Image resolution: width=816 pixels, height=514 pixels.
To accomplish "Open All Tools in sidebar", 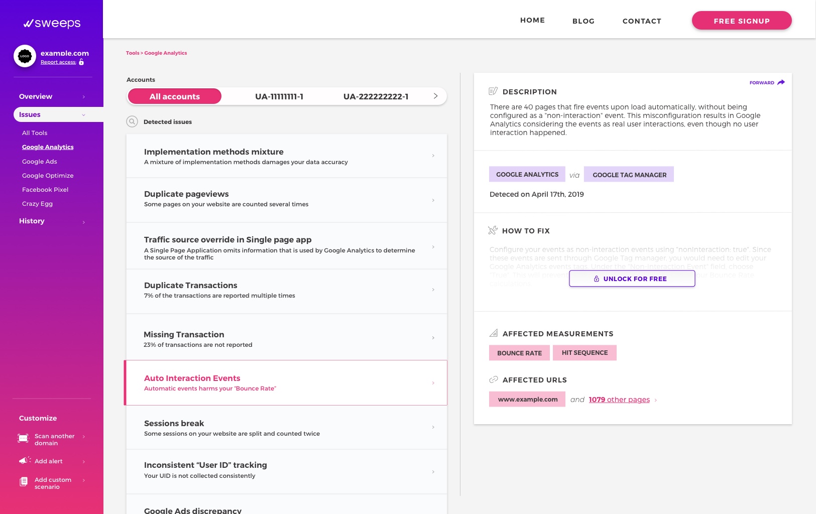I will 35,133.
